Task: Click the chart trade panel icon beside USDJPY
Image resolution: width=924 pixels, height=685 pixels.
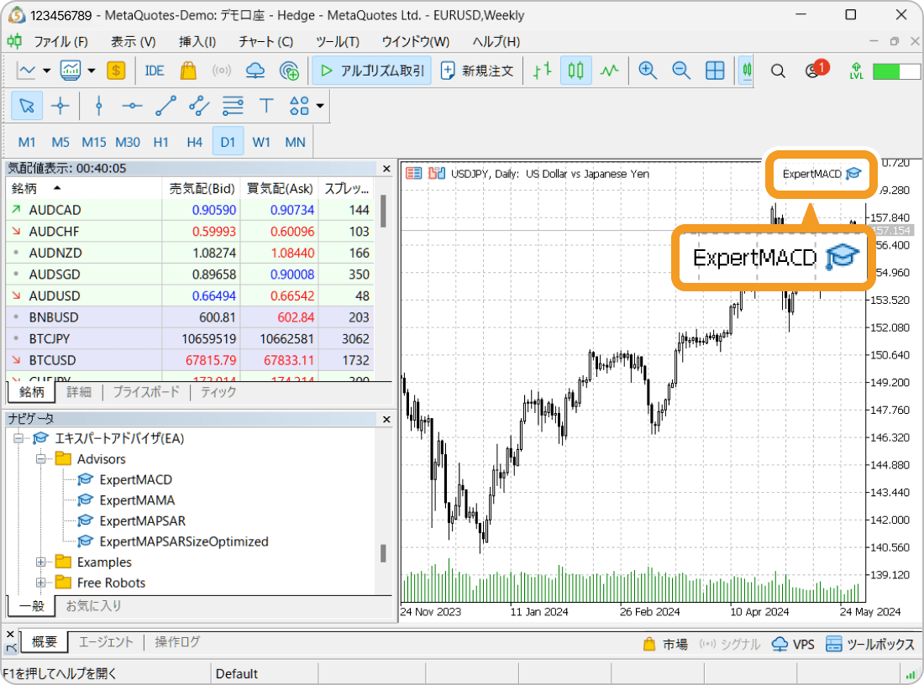Action: pyautogui.click(x=437, y=173)
